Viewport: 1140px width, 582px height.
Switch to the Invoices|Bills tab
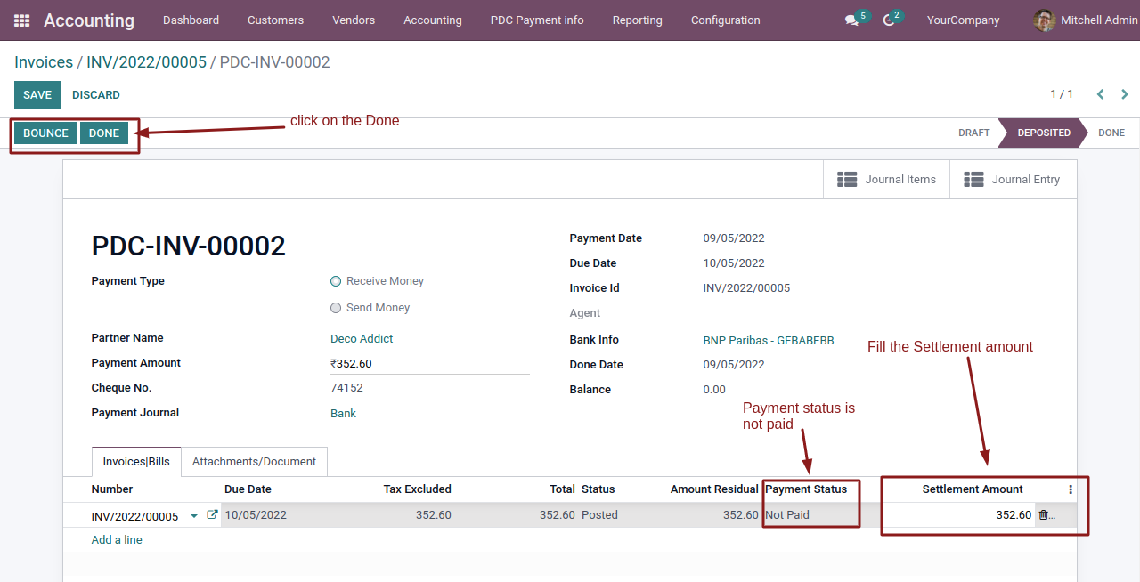(136, 462)
